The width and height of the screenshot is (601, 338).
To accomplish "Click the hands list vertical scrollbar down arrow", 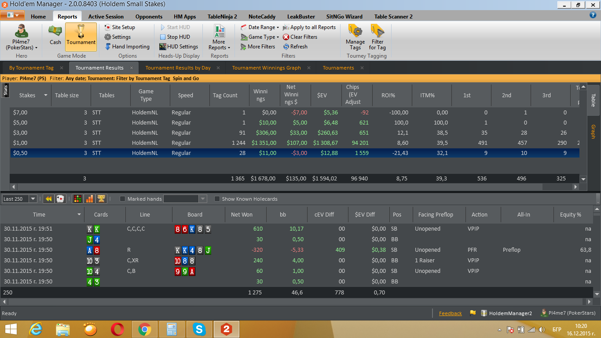I will tap(597, 294).
